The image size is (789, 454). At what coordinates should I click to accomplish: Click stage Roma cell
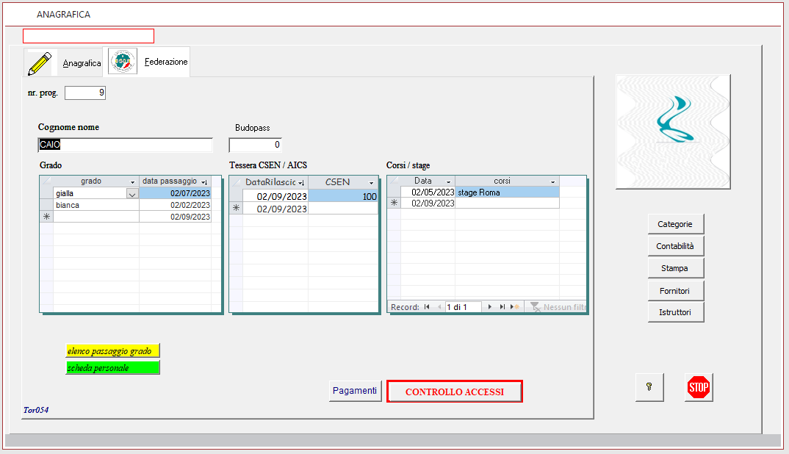[507, 192]
